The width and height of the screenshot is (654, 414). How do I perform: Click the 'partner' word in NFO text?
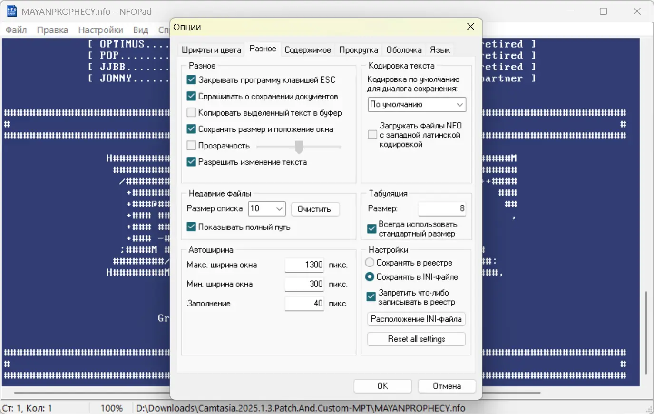pos(503,79)
